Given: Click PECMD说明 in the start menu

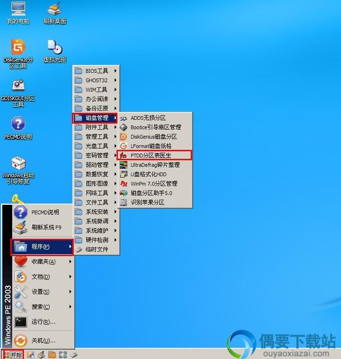Looking at the screenshot, I should point(43,212).
